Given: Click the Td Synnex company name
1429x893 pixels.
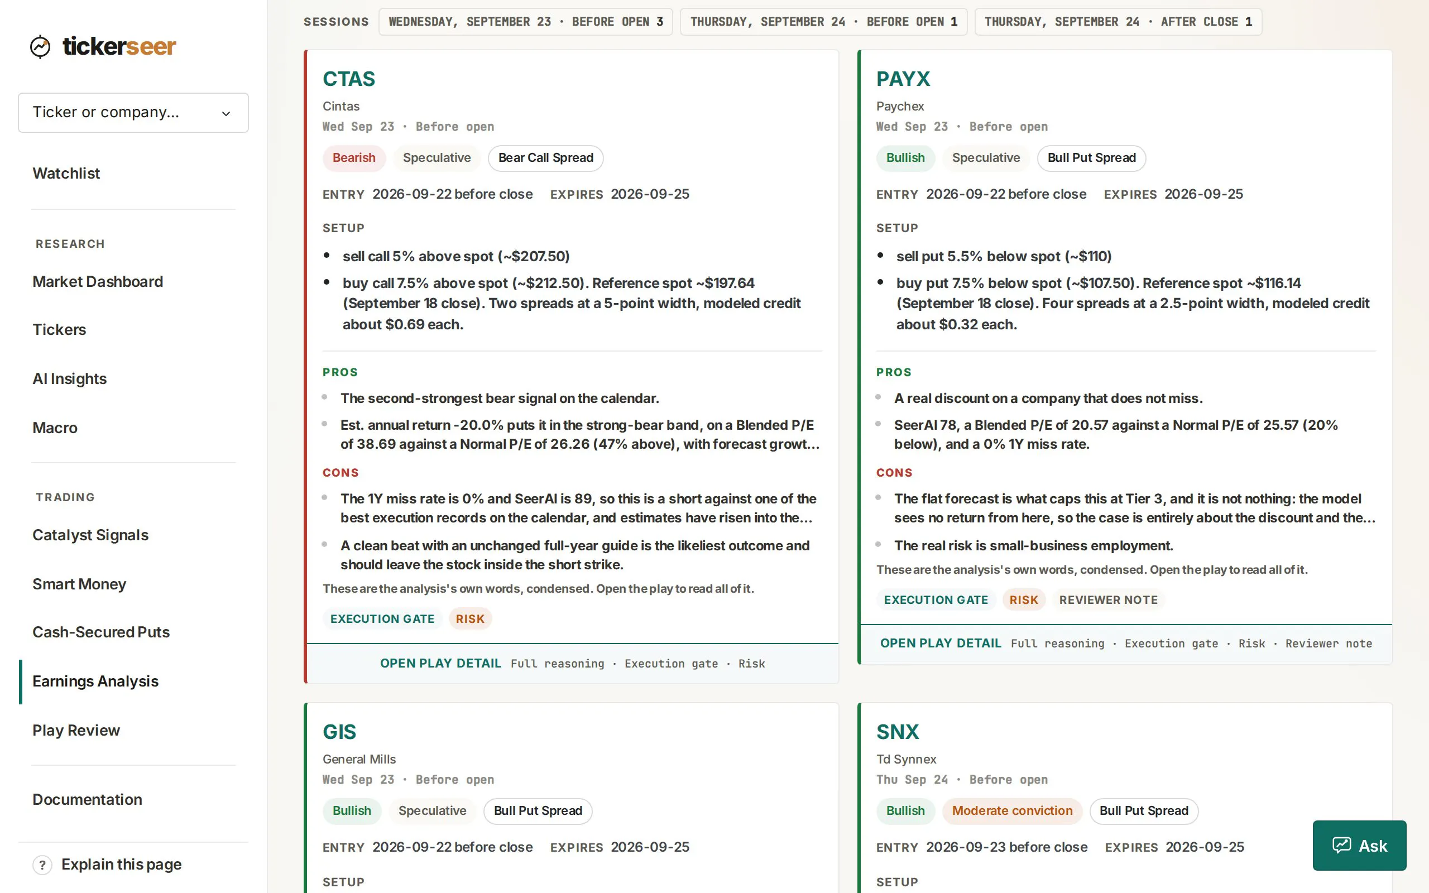Looking at the screenshot, I should click(906, 760).
